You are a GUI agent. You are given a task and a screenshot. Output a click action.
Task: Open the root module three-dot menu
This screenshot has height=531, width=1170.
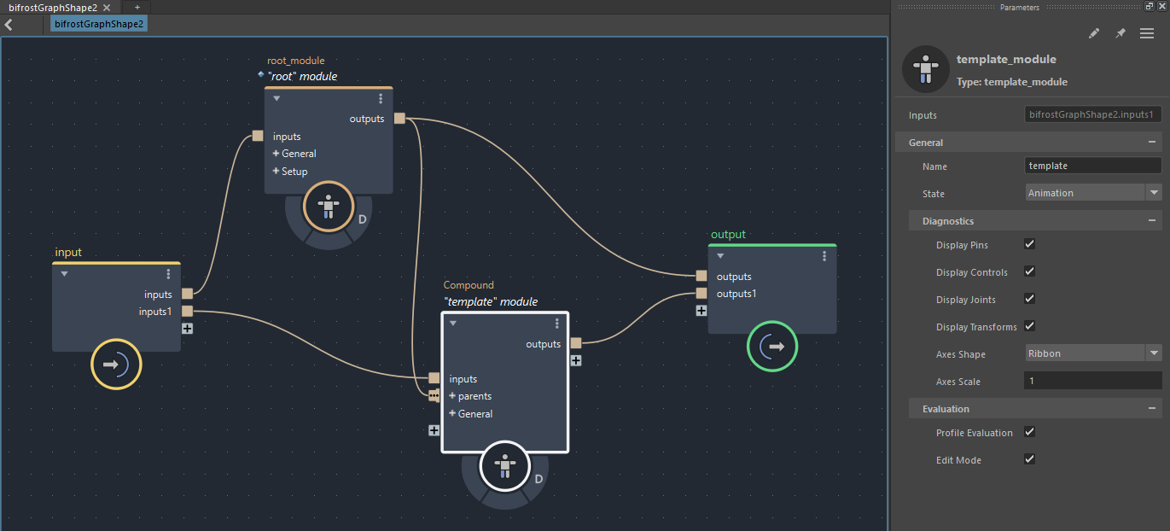(381, 98)
